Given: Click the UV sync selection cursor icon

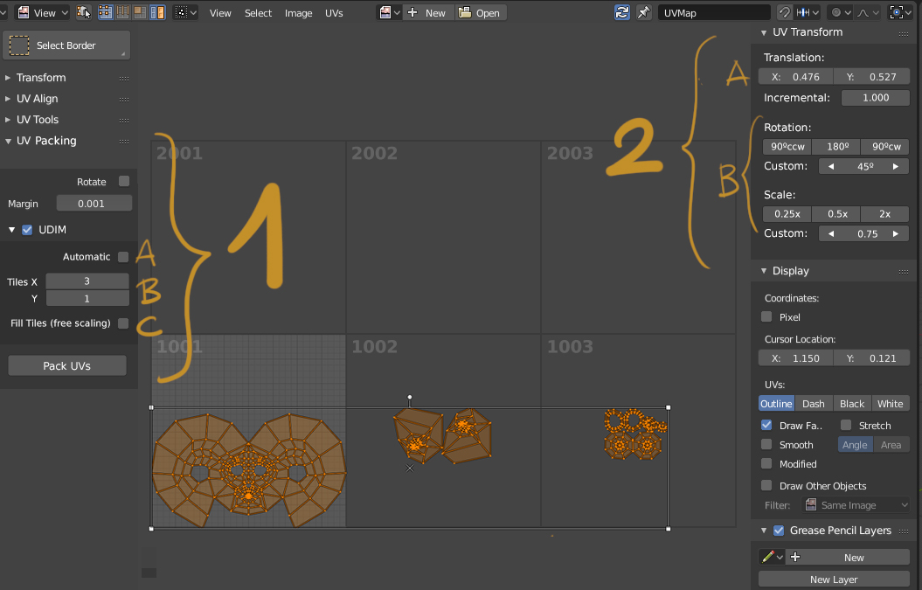Looking at the screenshot, I should 84,12.
